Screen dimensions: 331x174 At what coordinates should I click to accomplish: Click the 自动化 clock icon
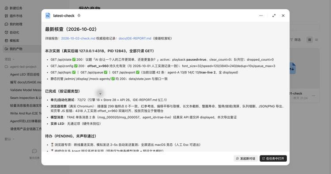6,33
